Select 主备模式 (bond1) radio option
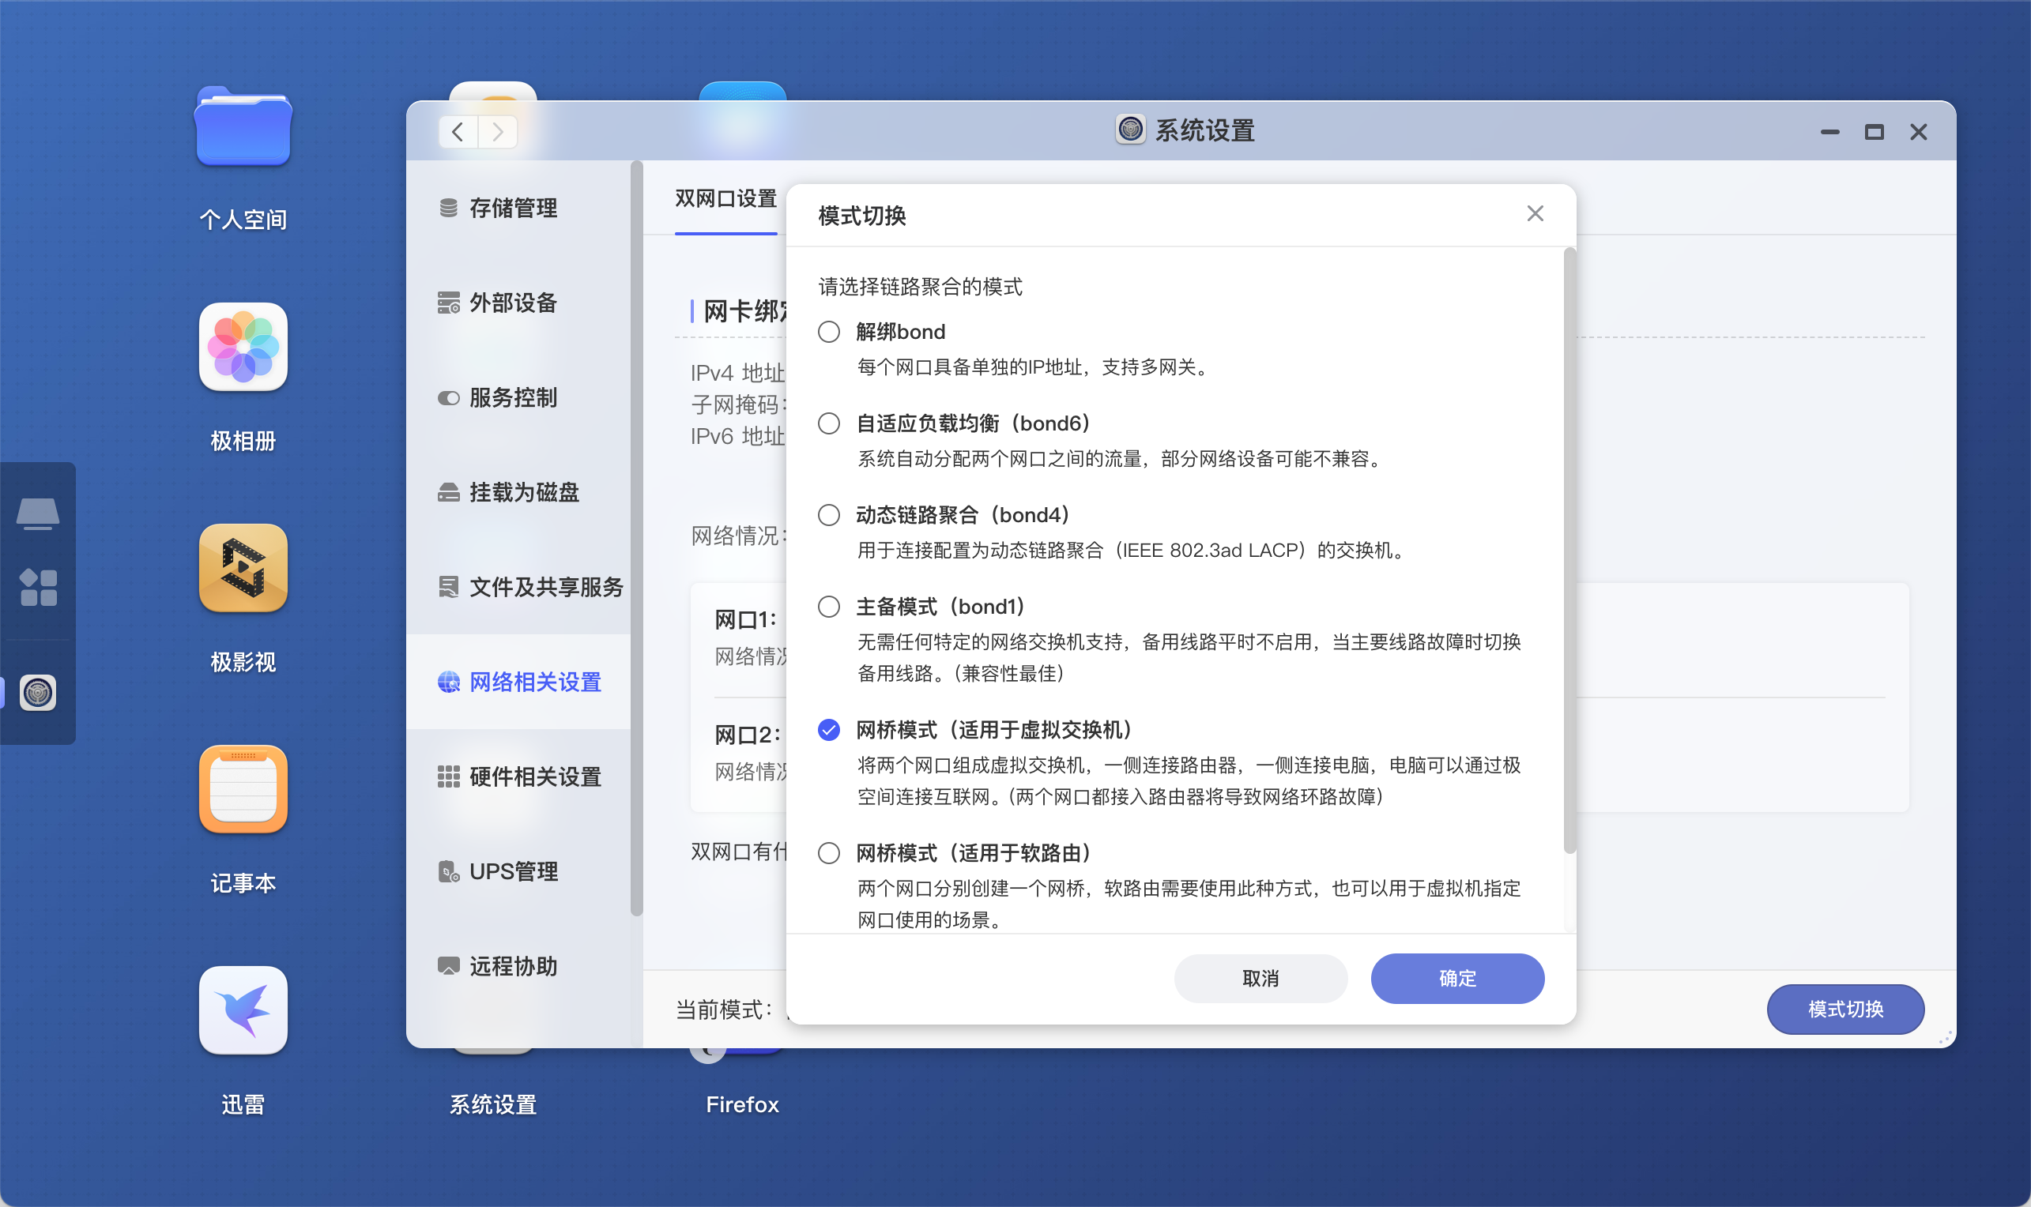This screenshot has width=2031, height=1207. pos(828,607)
